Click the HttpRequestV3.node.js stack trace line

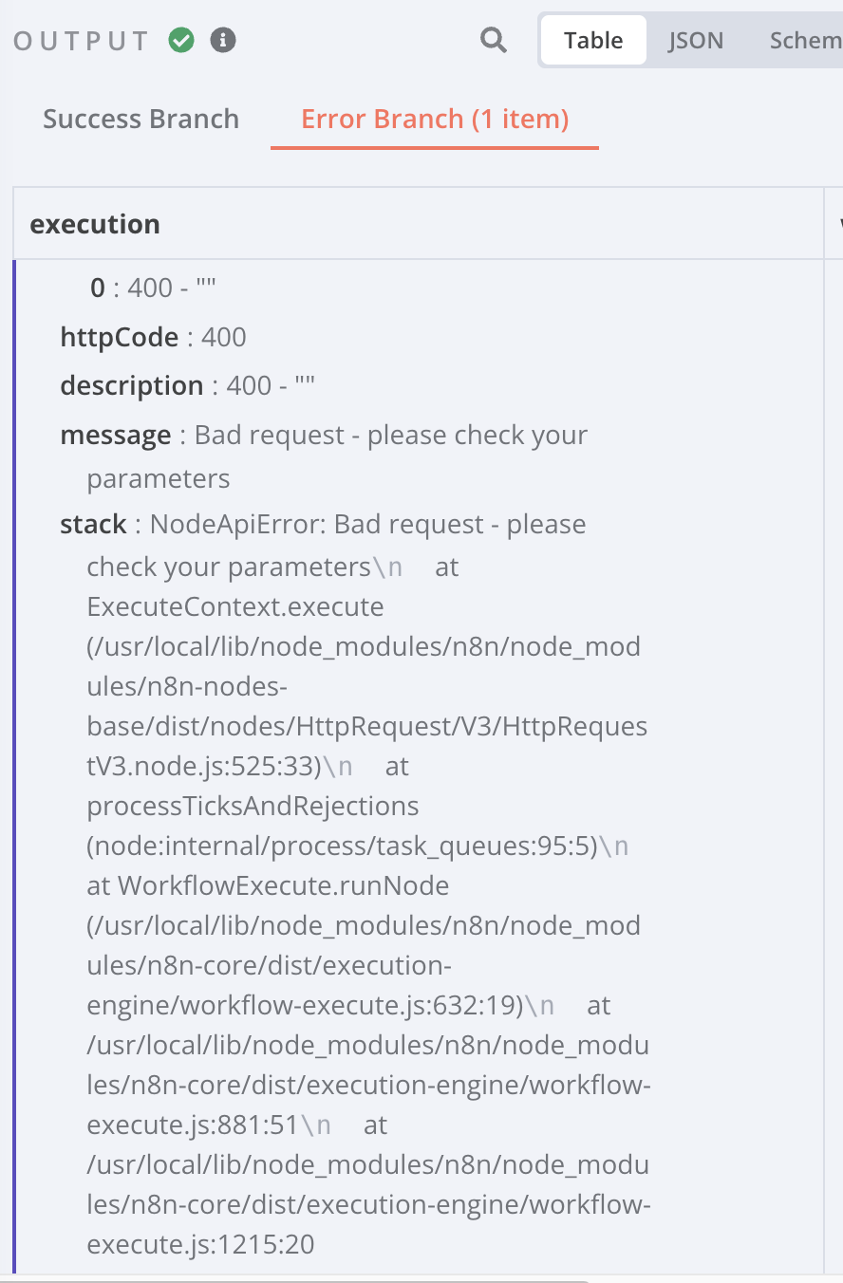coord(366,726)
